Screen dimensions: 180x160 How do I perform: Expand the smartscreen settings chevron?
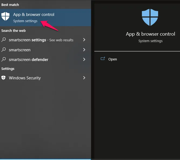click(84, 40)
